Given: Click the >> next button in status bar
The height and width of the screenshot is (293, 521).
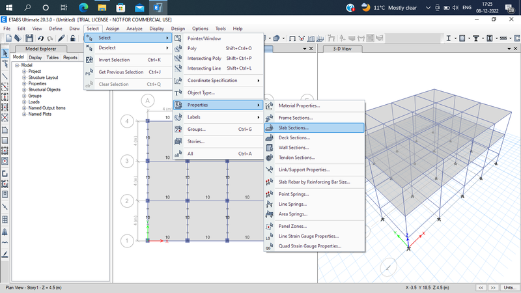Looking at the screenshot, I should (x=493, y=288).
